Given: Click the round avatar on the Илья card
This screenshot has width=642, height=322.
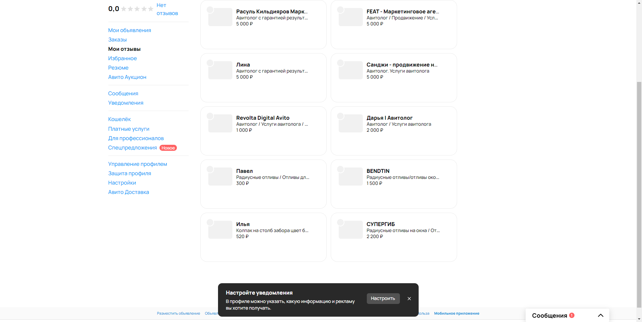Looking at the screenshot, I should coord(210,222).
